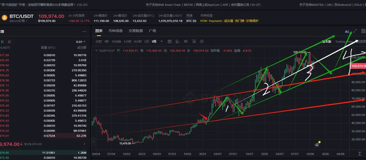This screenshot has height=160, width=366.
Task: Open the chart indicators icon
Action: pos(178,41)
